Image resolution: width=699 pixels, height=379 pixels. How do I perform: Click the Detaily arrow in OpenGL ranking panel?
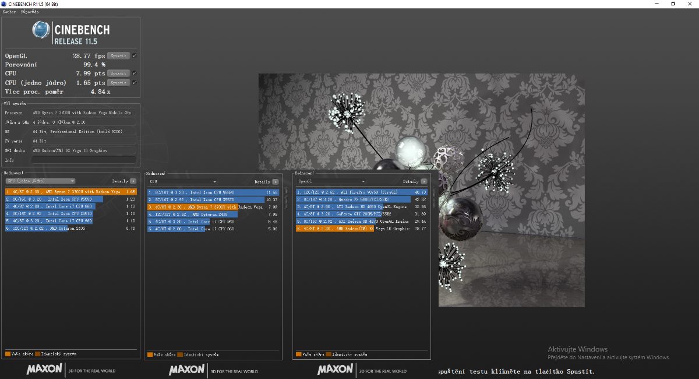423,182
